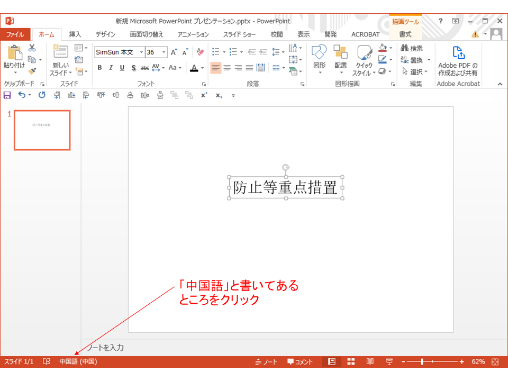The width and height of the screenshot is (508, 381).
Task: Open the font size 36 dropdown
Action: pyautogui.click(x=164, y=52)
